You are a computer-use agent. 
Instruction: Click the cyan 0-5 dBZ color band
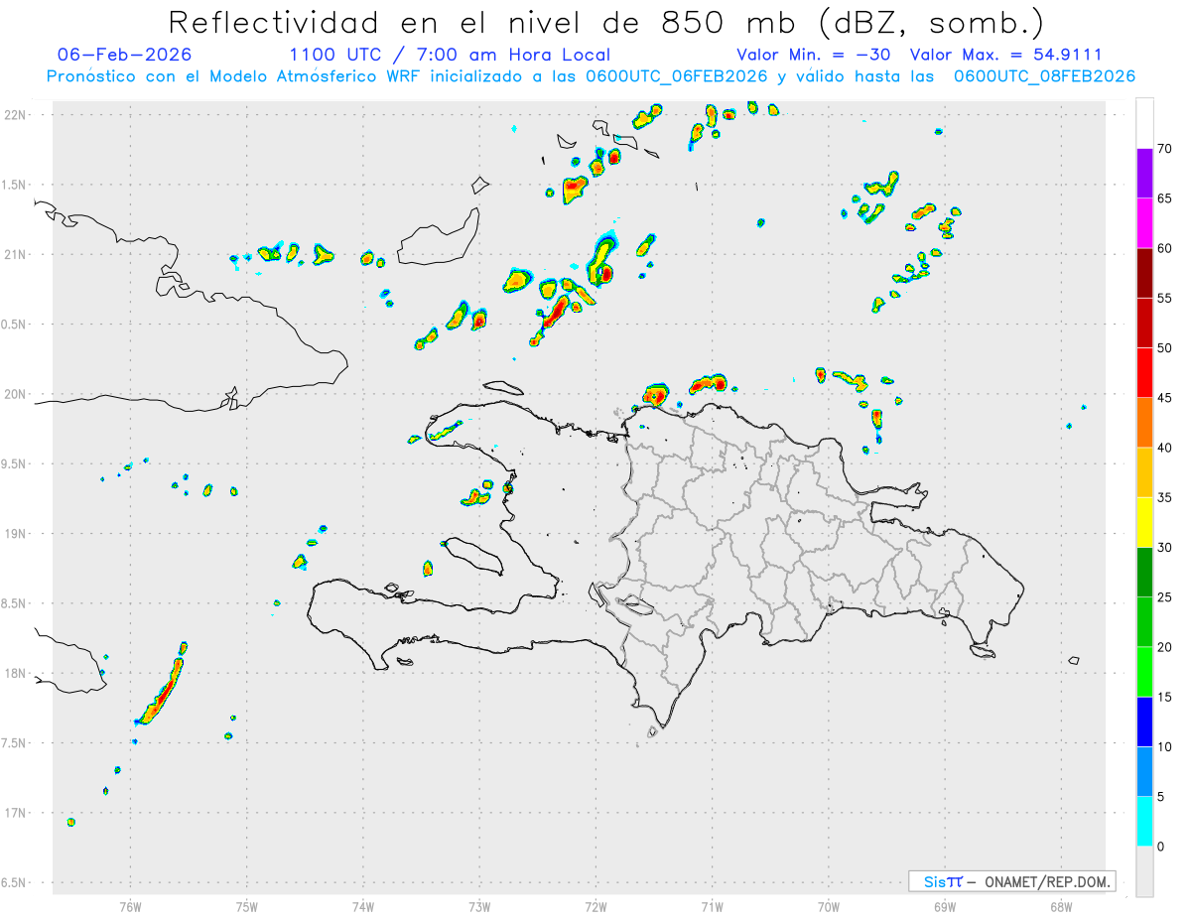(x=1144, y=822)
